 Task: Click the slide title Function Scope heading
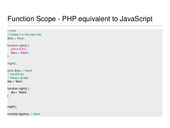coord(80,19)
